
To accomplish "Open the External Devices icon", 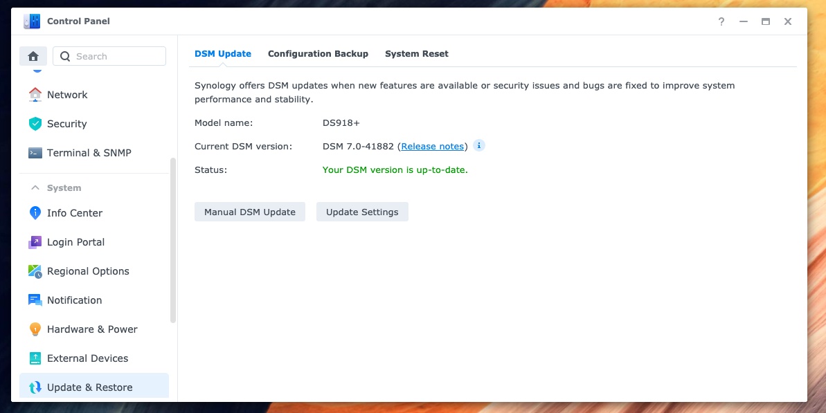I will [x=35, y=358].
